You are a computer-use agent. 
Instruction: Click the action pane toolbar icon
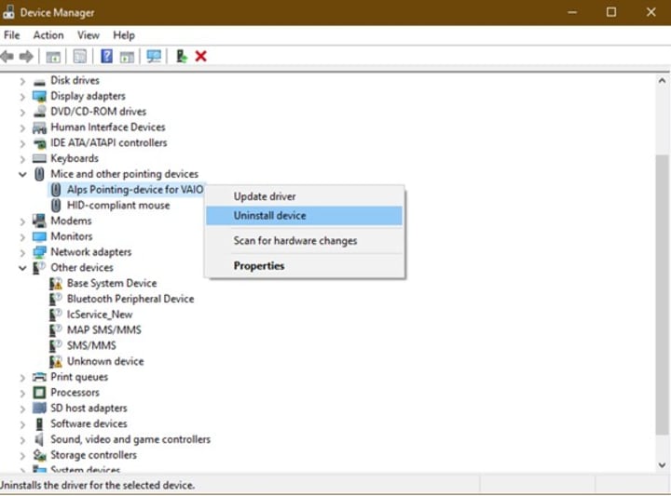click(x=127, y=57)
